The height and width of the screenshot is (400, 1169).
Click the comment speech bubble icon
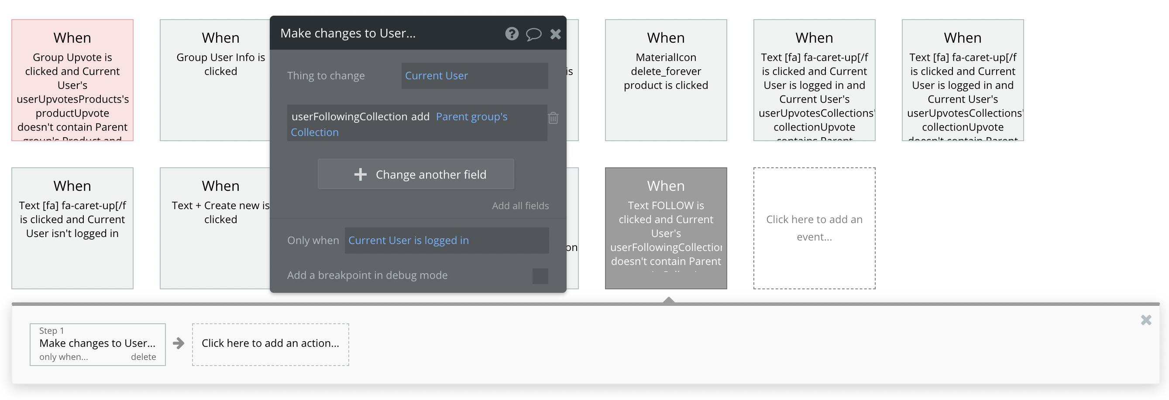click(x=533, y=34)
